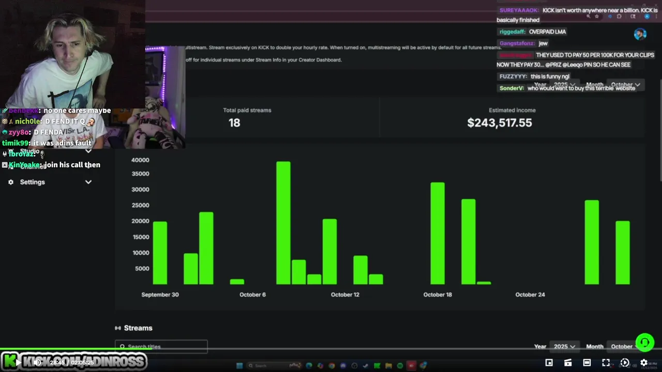This screenshot has height=372, width=662.
Task: Click the Streams section heading
Action: pyautogui.click(x=138, y=328)
